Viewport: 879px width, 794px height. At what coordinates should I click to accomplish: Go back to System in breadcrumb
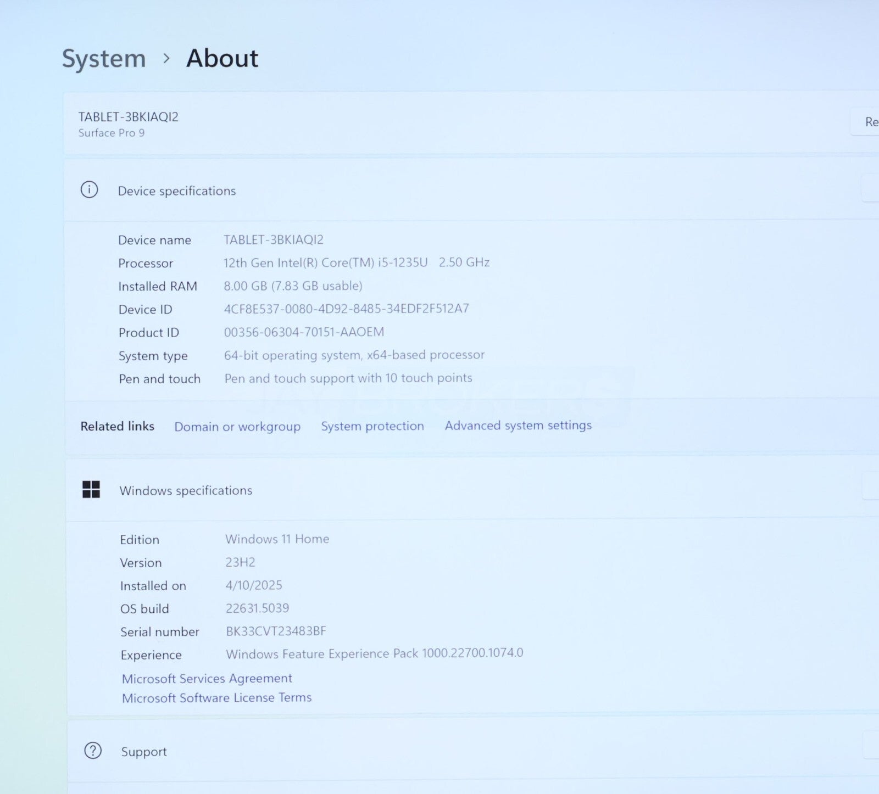pyautogui.click(x=104, y=58)
